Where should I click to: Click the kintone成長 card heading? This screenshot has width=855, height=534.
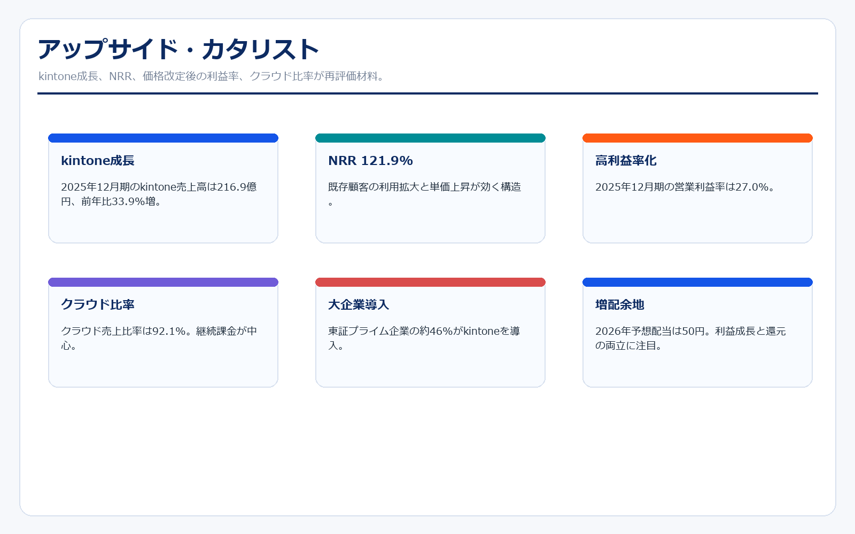click(x=98, y=161)
